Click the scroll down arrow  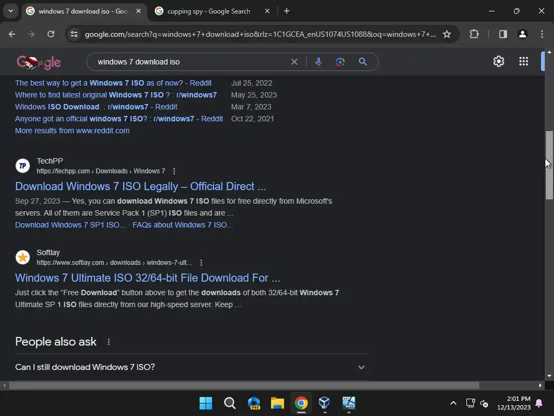[x=549, y=376]
